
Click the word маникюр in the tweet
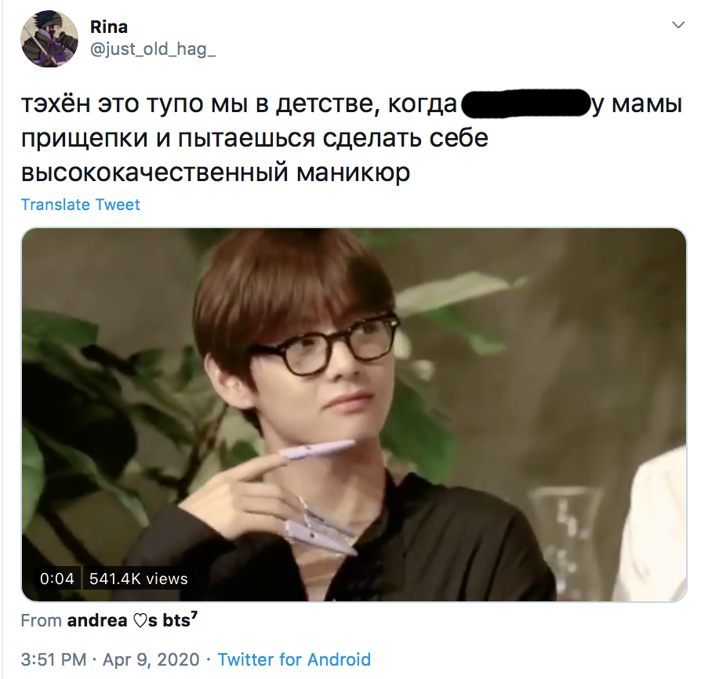click(x=353, y=172)
